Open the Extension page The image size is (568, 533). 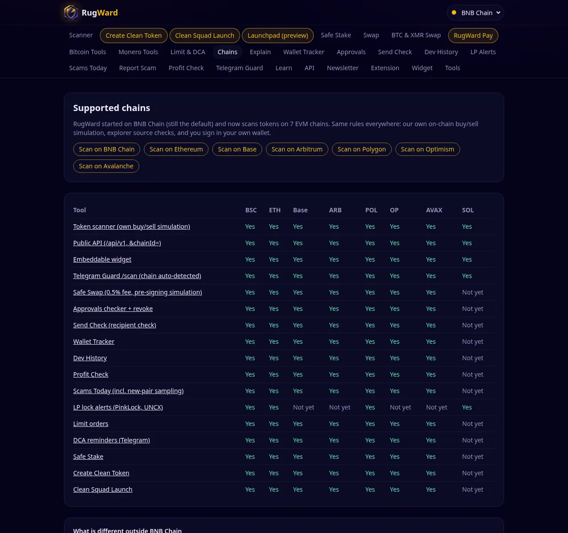[385, 68]
